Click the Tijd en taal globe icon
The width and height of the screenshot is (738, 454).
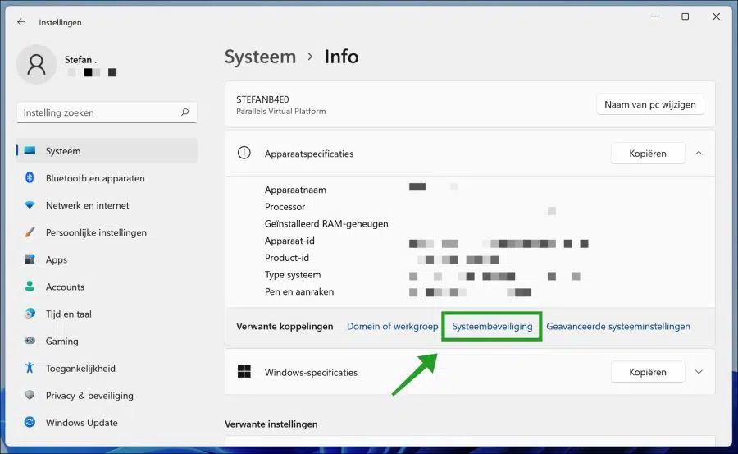[30, 314]
